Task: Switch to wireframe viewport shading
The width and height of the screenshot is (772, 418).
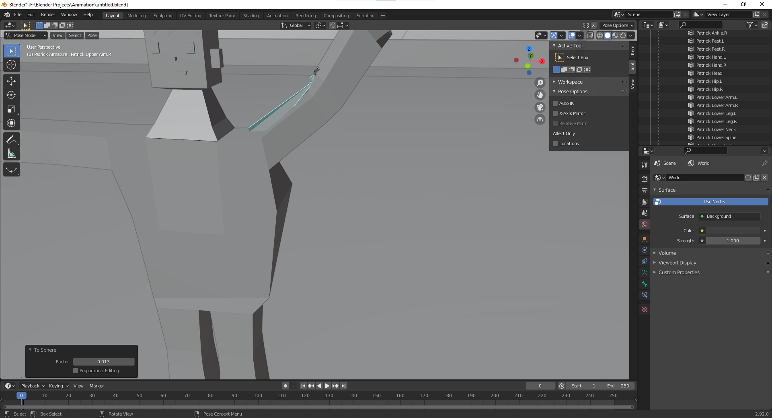Action: click(600, 35)
